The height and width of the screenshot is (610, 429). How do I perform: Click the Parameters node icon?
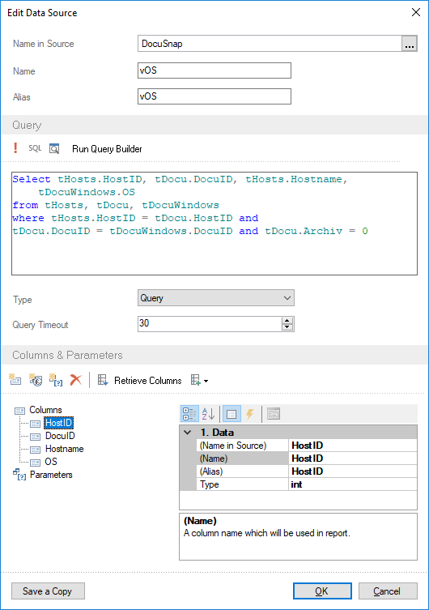(x=19, y=475)
